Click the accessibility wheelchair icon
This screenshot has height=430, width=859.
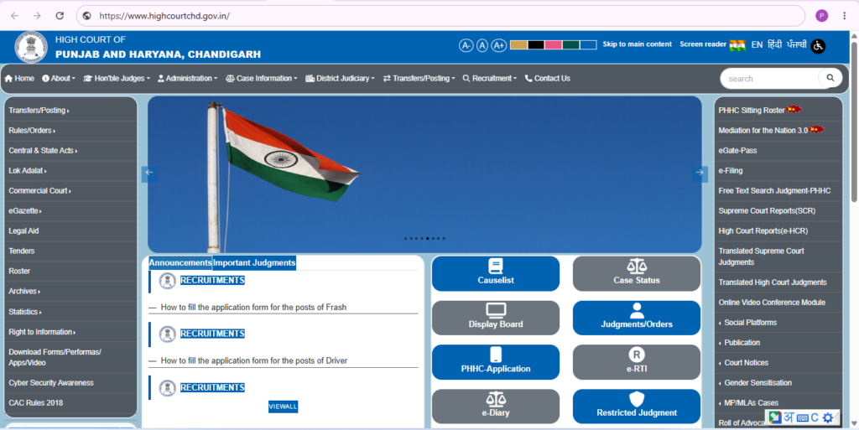coord(818,46)
